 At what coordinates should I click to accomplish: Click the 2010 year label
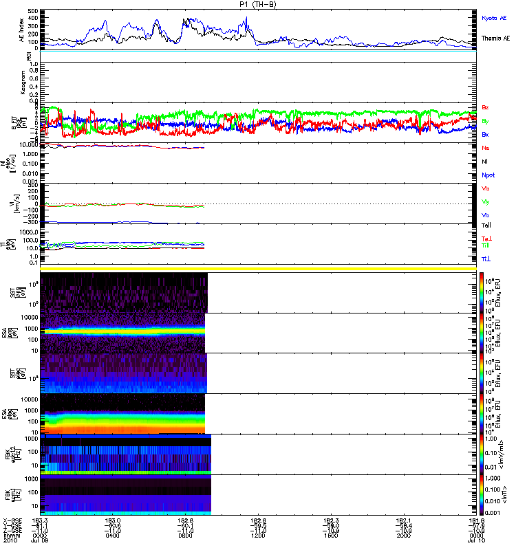coord(10,540)
